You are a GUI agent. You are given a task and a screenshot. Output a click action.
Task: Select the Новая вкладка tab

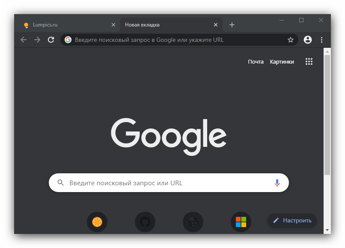click(x=167, y=25)
